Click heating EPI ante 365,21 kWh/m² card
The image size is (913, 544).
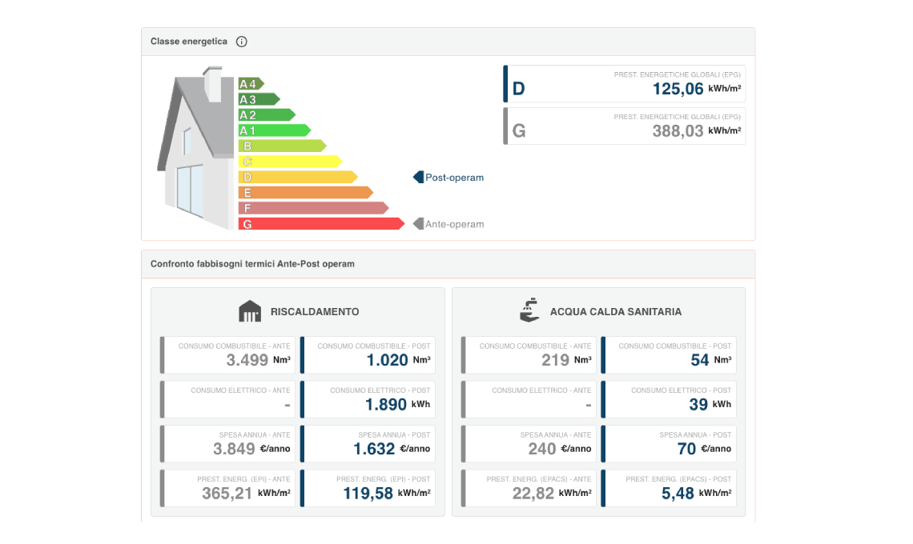(x=228, y=488)
